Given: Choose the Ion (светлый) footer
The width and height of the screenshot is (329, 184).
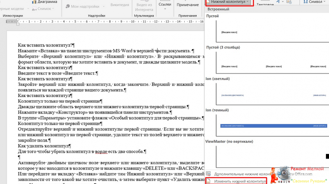Looking at the screenshot, I should click(x=267, y=95).
